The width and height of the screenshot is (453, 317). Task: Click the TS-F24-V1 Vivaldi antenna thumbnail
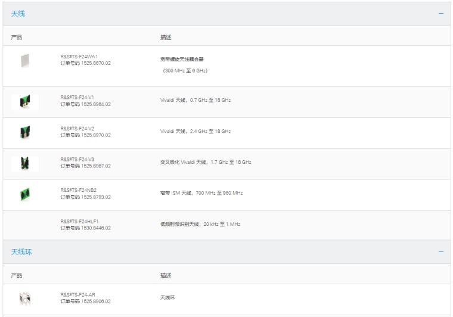click(24, 102)
